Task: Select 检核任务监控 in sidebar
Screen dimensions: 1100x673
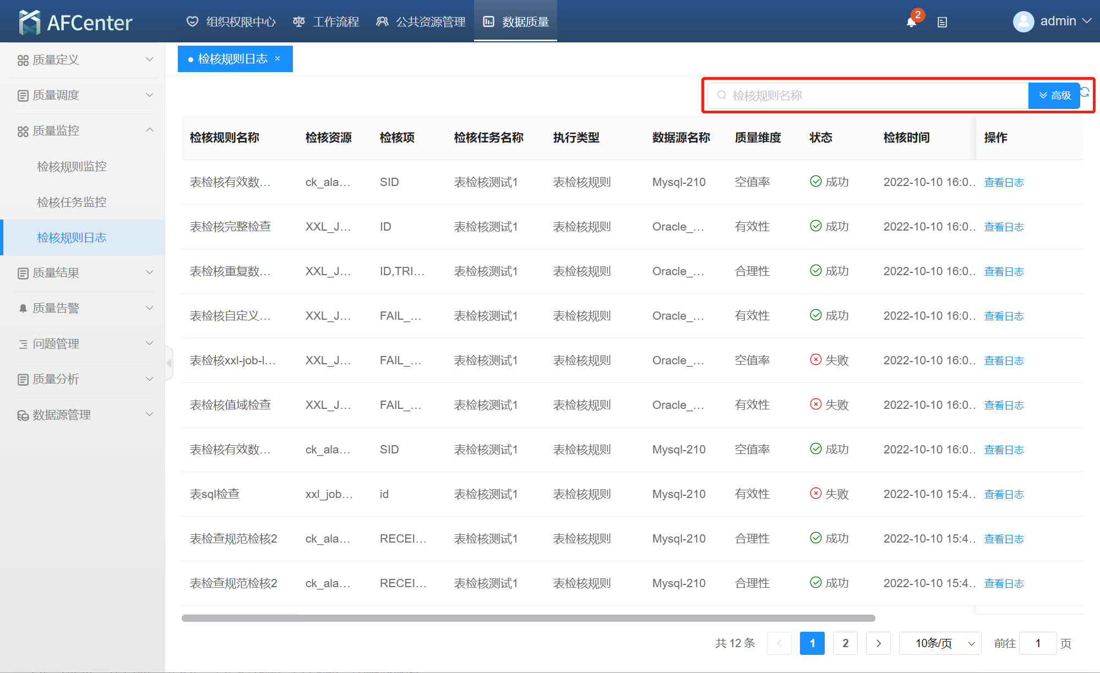Action: pyautogui.click(x=72, y=202)
